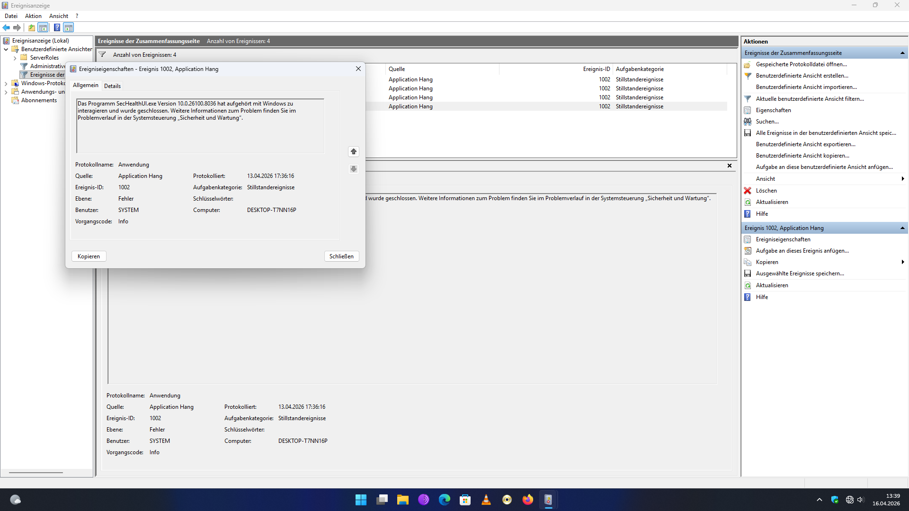Click the down-arrow next event button
Viewport: 909px width, 511px height.
(x=353, y=169)
